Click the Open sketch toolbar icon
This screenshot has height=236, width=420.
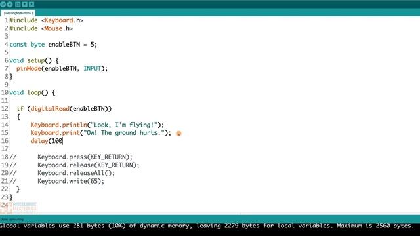click(25, 5)
